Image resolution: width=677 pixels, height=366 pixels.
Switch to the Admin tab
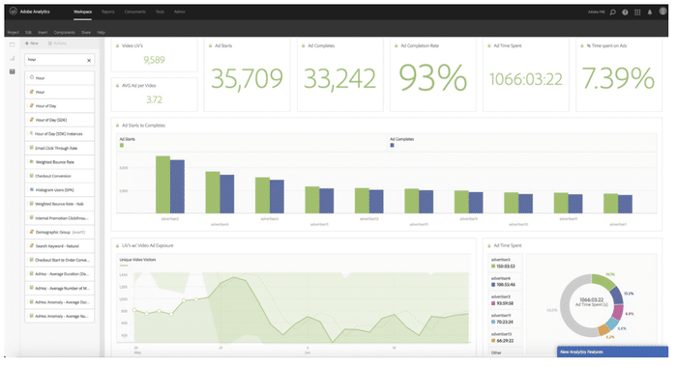pos(180,12)
